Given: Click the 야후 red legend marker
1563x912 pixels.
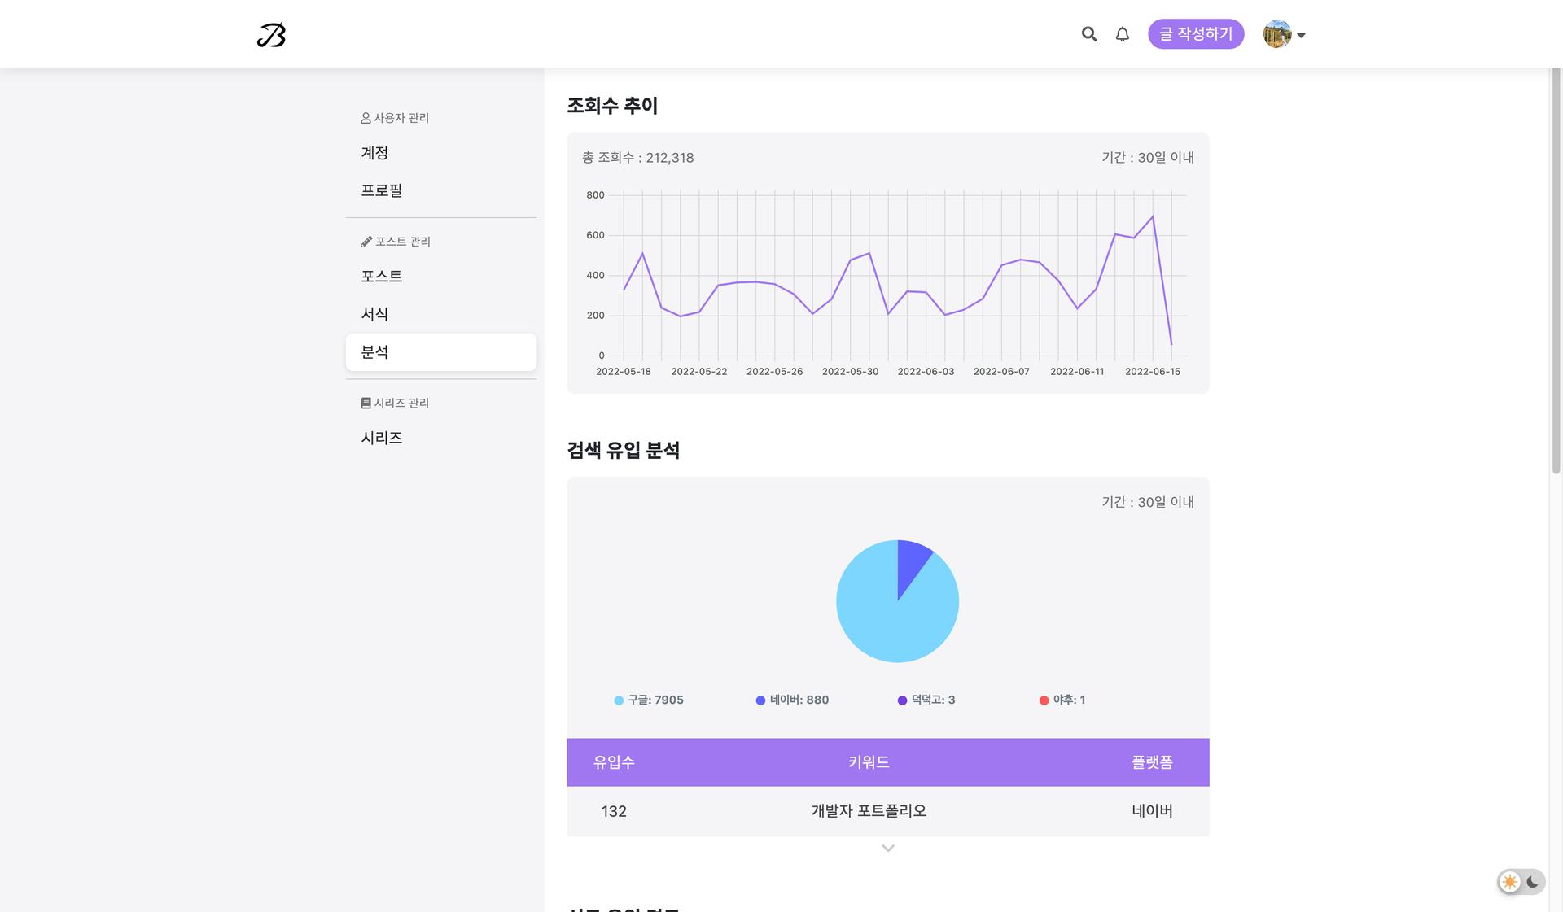Looking at the screenshot, I should point(1044,700).
